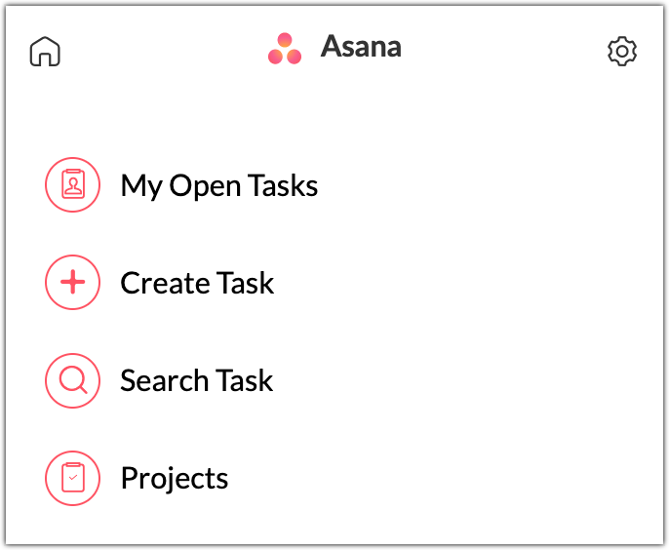Start a new task with the red plus

click(73, 283)
